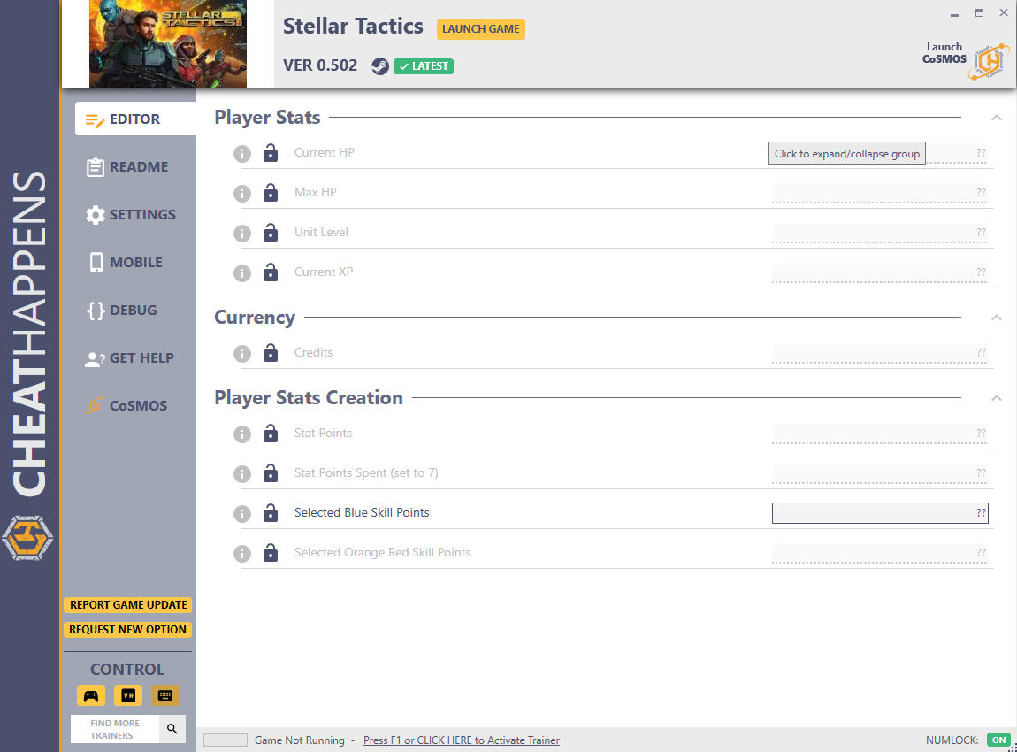1017x752 pixels.
Task: Open the Editor tab
Action: [x=135, y=119]
